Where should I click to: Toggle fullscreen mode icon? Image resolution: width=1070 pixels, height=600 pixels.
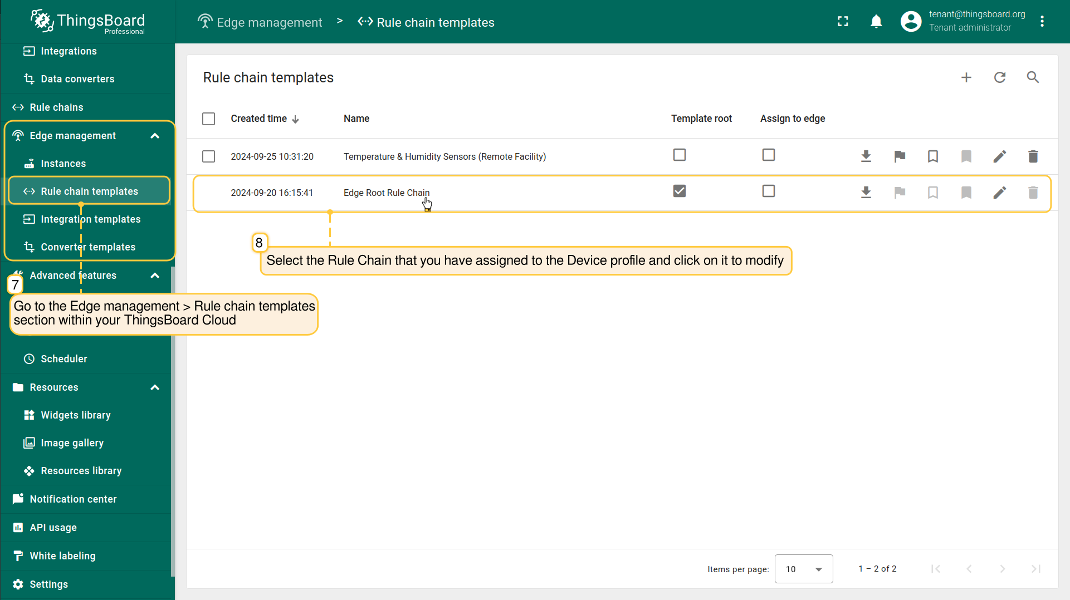point(843,22)
